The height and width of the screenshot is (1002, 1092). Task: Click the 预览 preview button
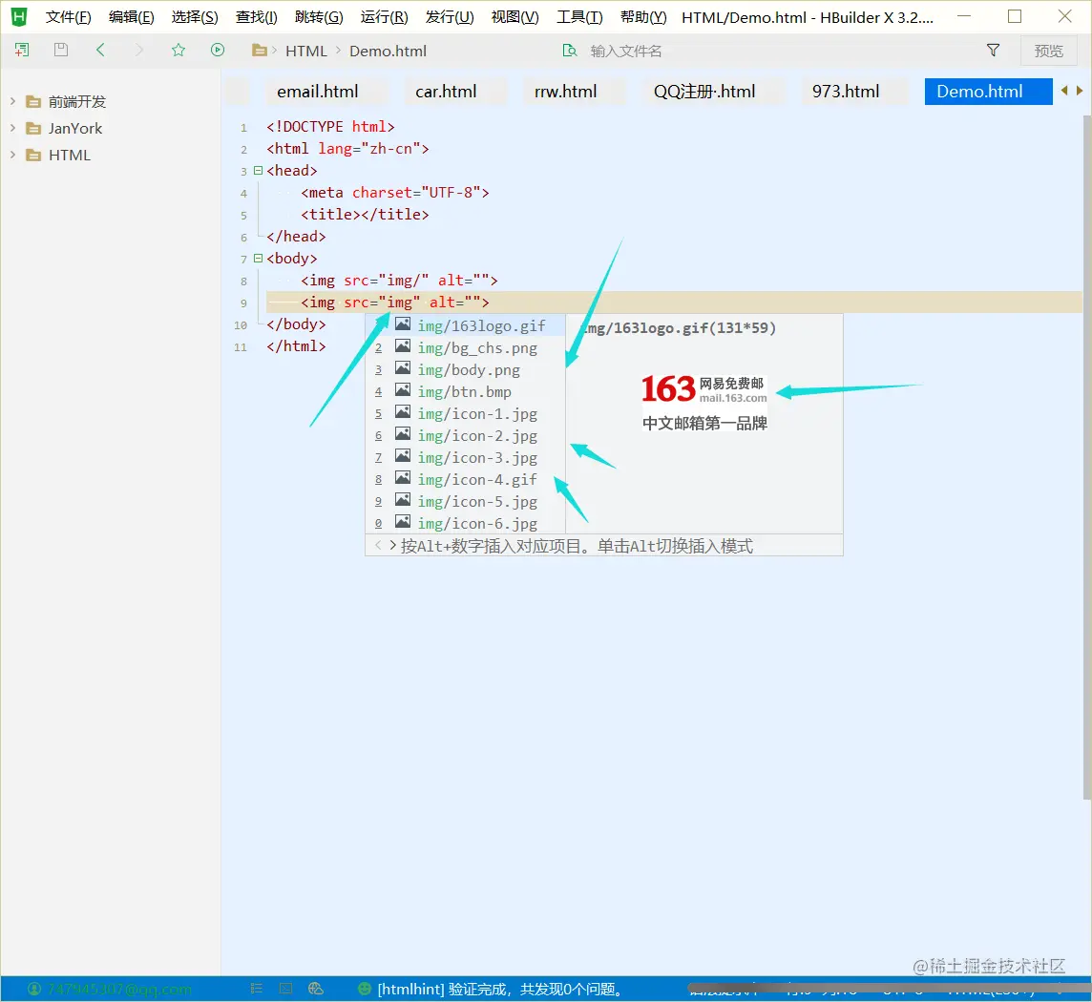(1048, 51)
